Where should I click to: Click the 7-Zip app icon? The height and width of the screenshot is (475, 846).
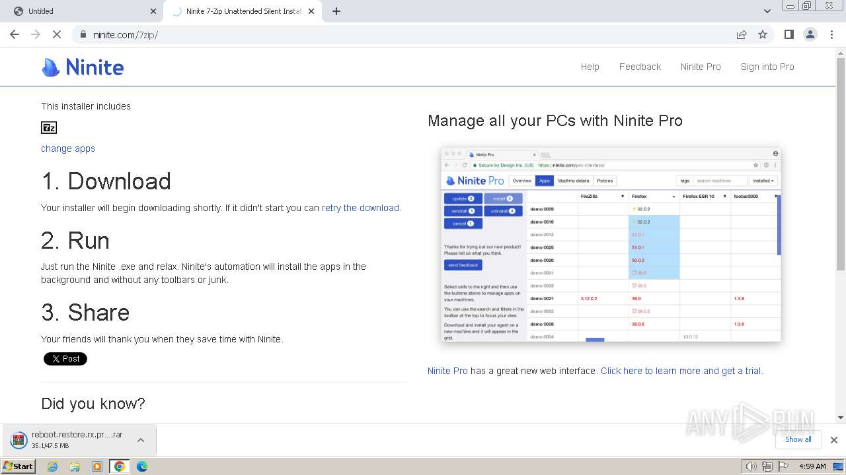[x=49, y=127]
